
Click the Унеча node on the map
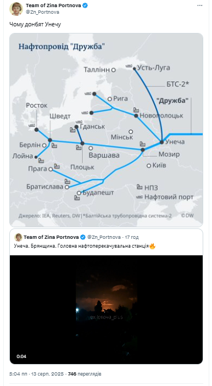(x=161, y=142)
